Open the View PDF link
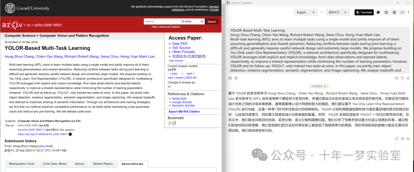Image resolution: width=414 pixels, height=172 pixels. coord(180,44)
